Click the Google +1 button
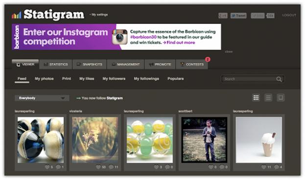Viewport: 305px width, 180px height. pyautogui.click(x=223, y=16)
